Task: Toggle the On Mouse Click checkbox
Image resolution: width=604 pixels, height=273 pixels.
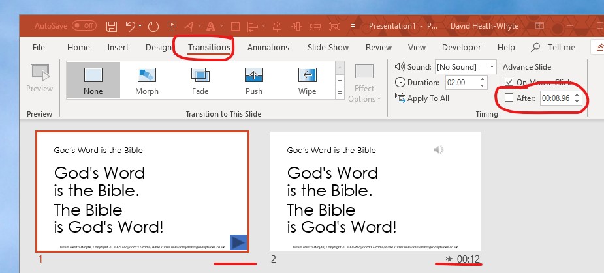Action: [x=509, y=82]
